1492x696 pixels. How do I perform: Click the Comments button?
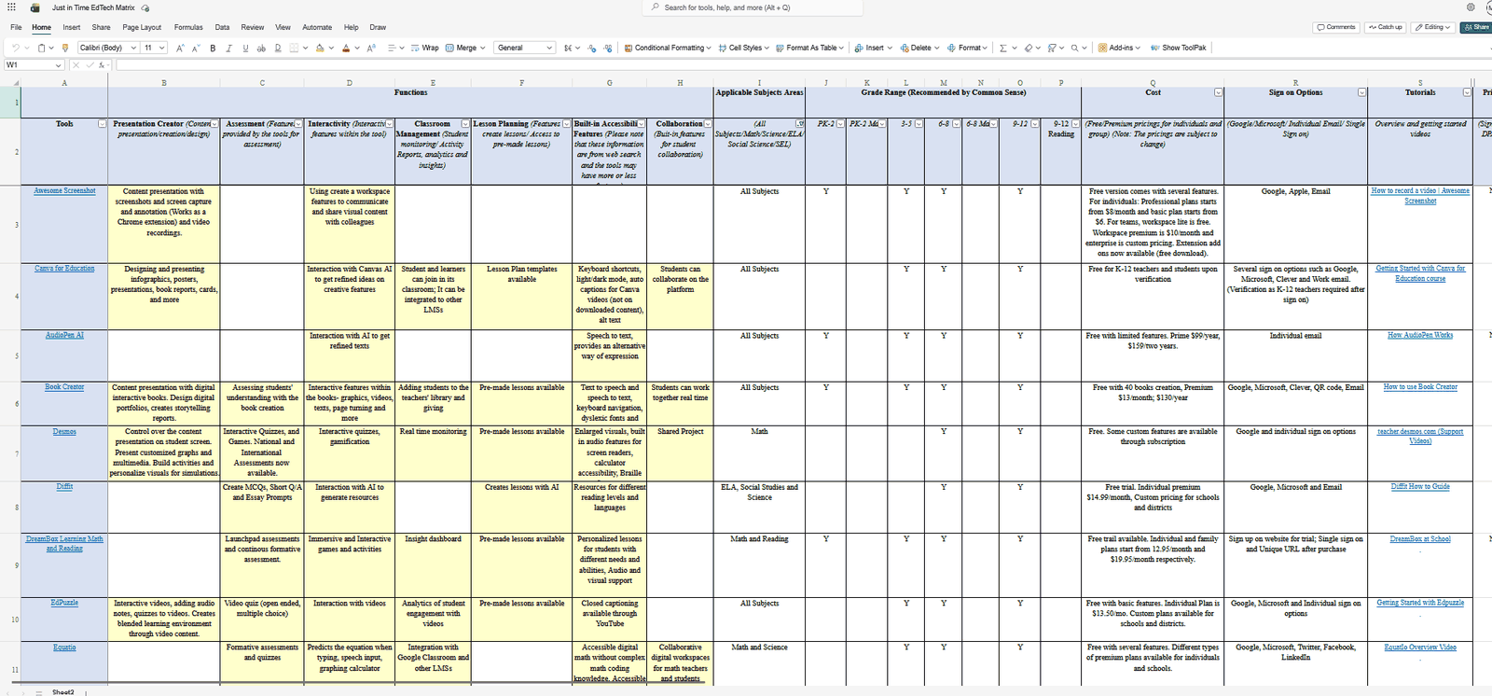click(1336, 27)
